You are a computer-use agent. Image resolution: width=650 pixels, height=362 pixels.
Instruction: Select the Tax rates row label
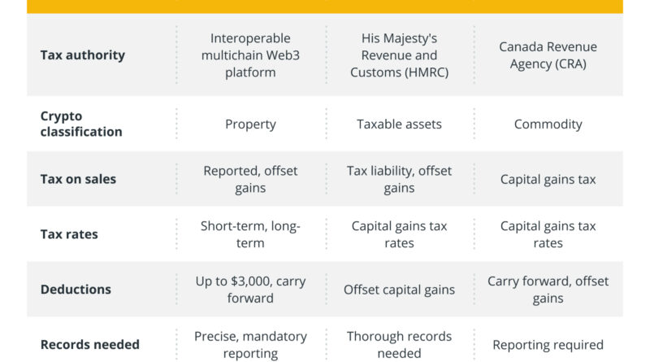(69, 234)
